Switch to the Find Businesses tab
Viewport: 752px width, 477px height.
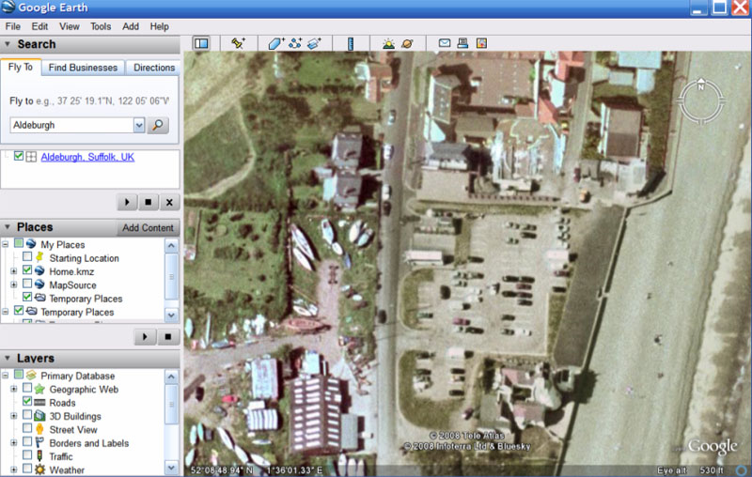coord(83,68)
